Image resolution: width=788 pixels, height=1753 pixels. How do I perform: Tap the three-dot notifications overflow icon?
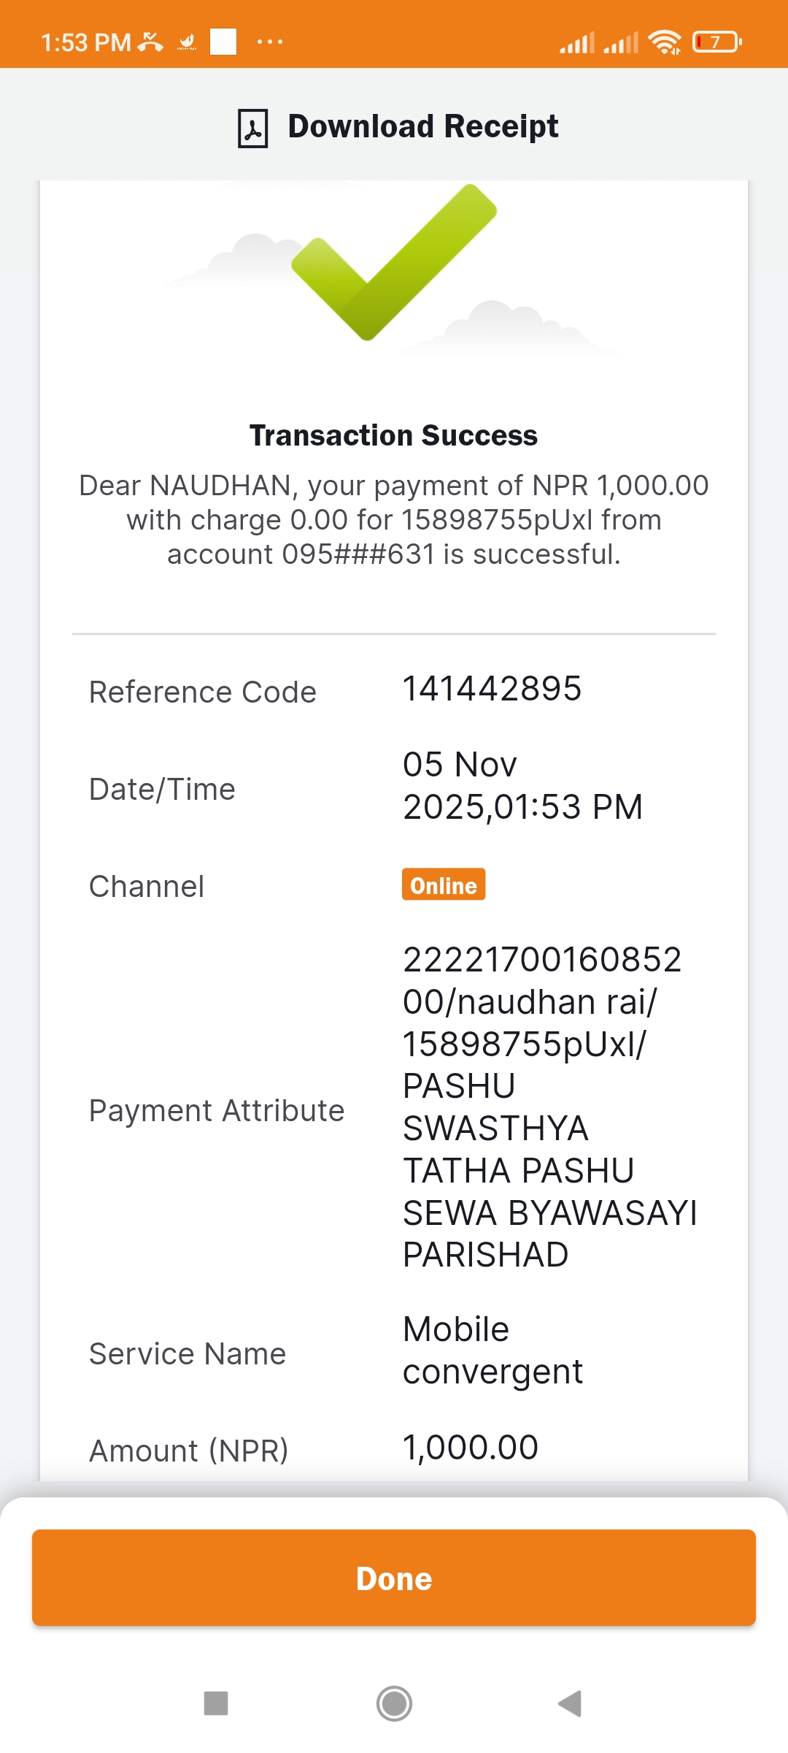(270, 42)
